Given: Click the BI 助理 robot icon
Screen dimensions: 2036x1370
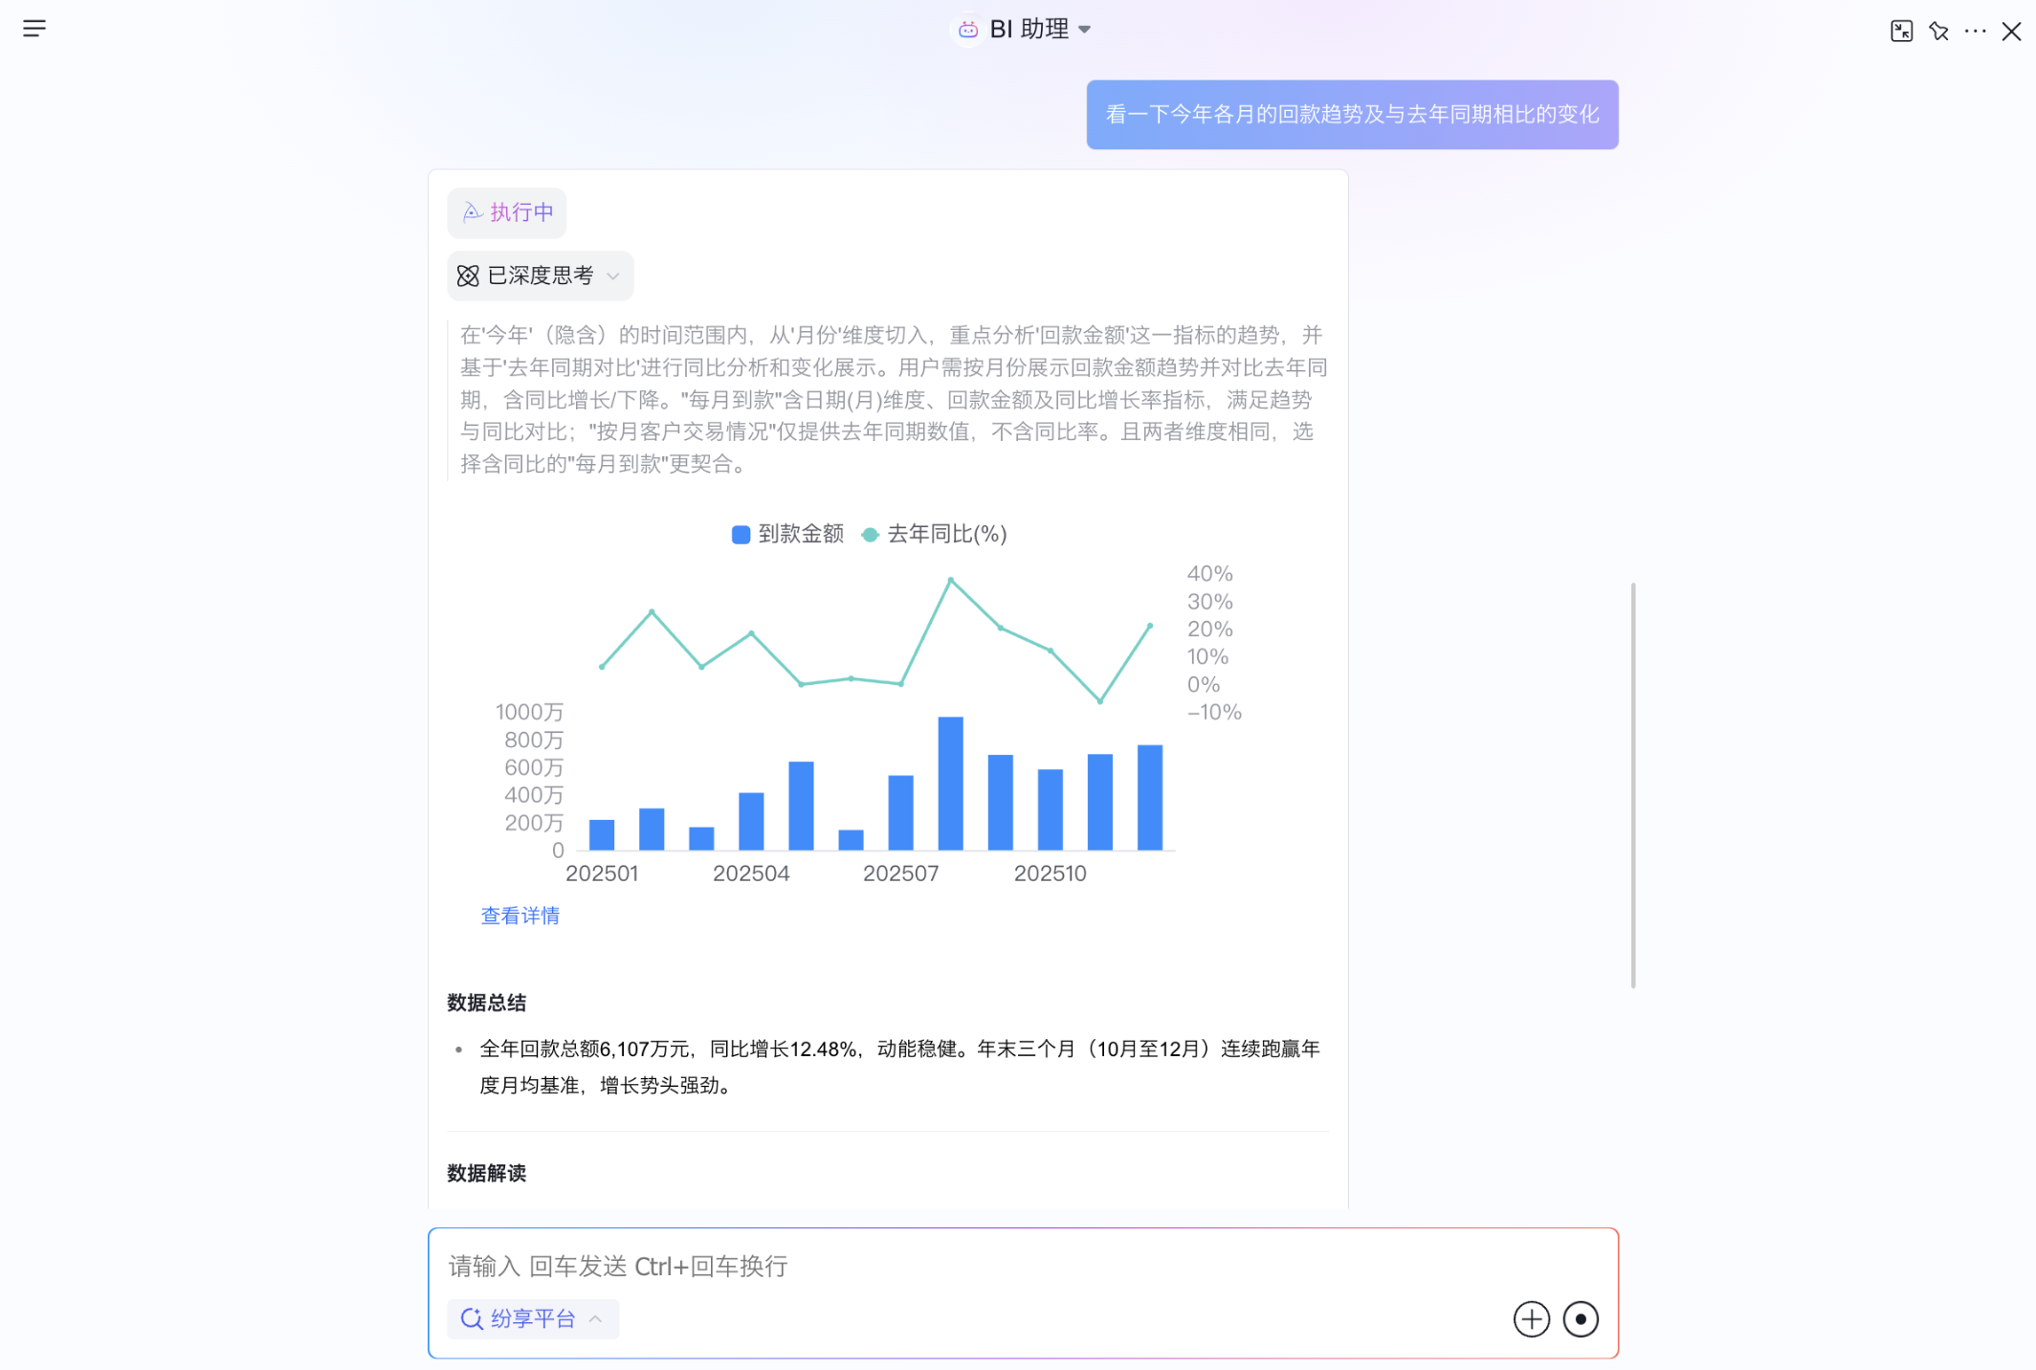Looking at the screenshot, I should (x=967, y=30).
